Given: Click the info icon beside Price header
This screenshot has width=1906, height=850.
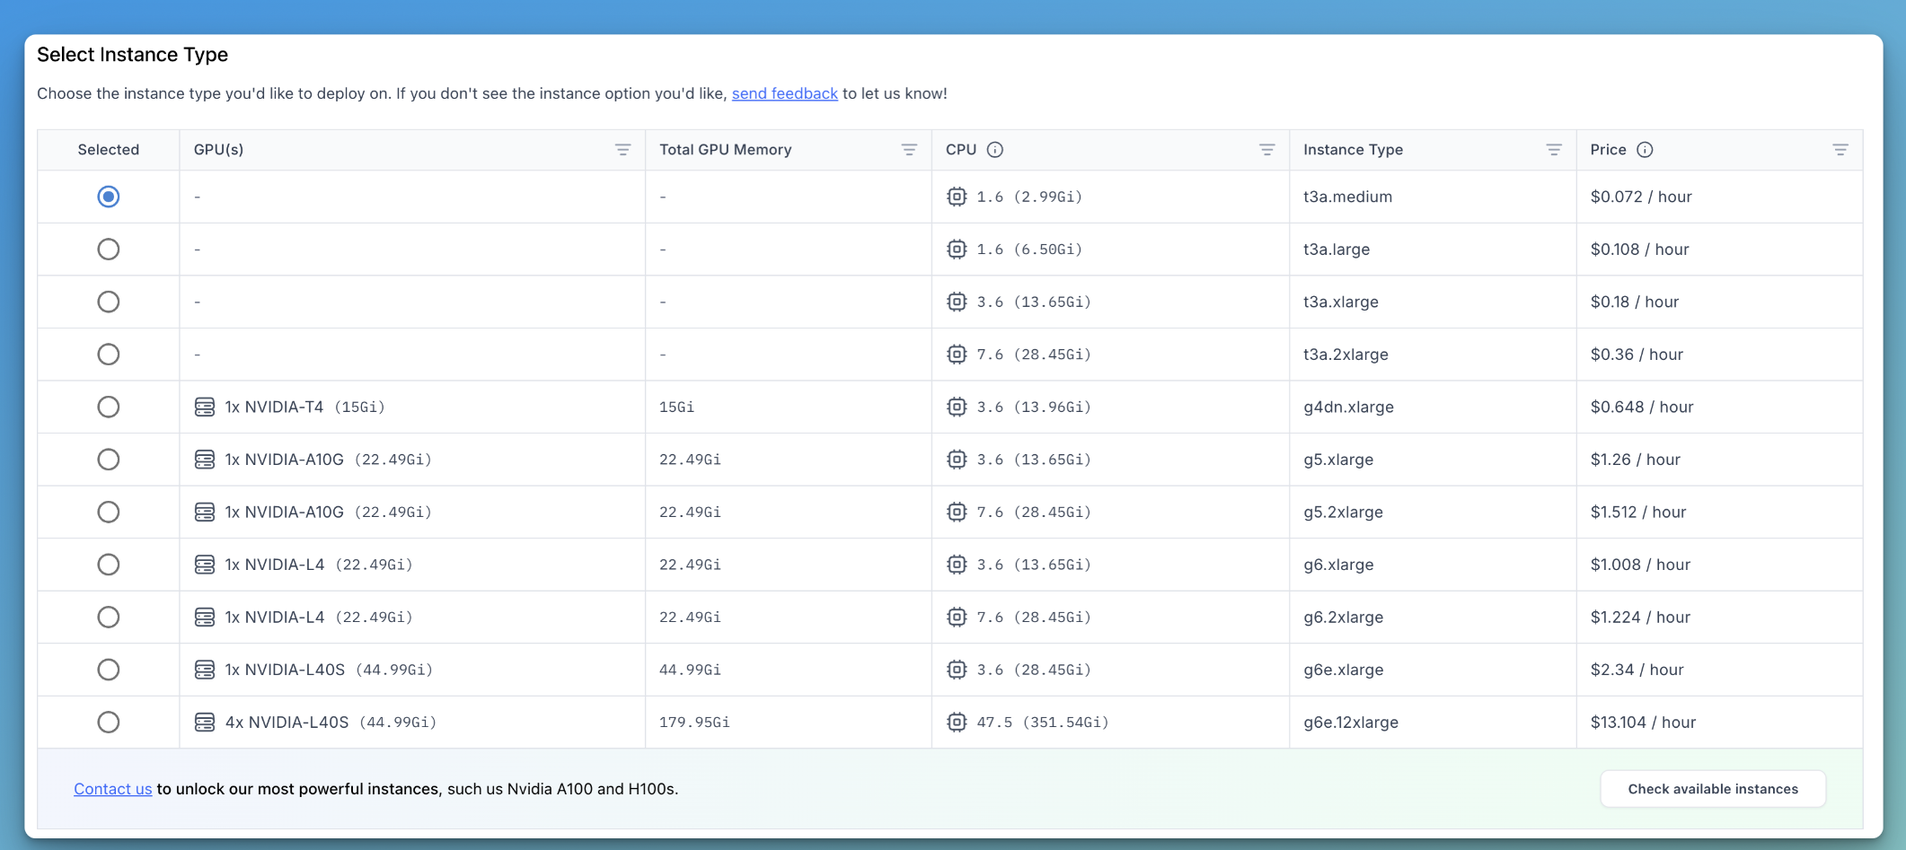Looking at the screenshot, I should (1645, 150).
